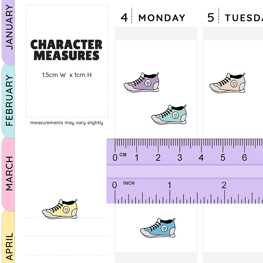Screen dimensions: 263x263
Task: Select the March month tab
Action: click(9, 173)
